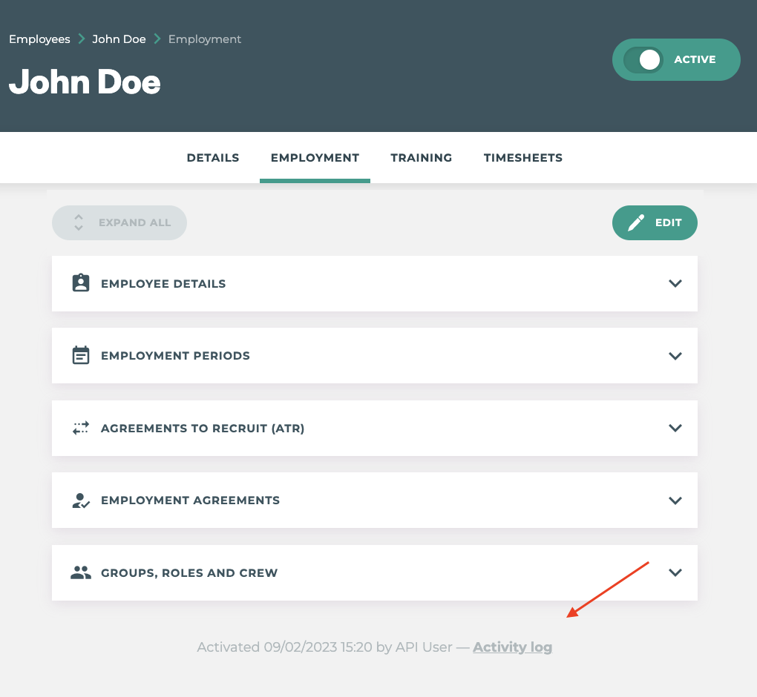757x697 pixels.
Task: Go to Employees via the breadcrumb
Action: coord(39,39)
